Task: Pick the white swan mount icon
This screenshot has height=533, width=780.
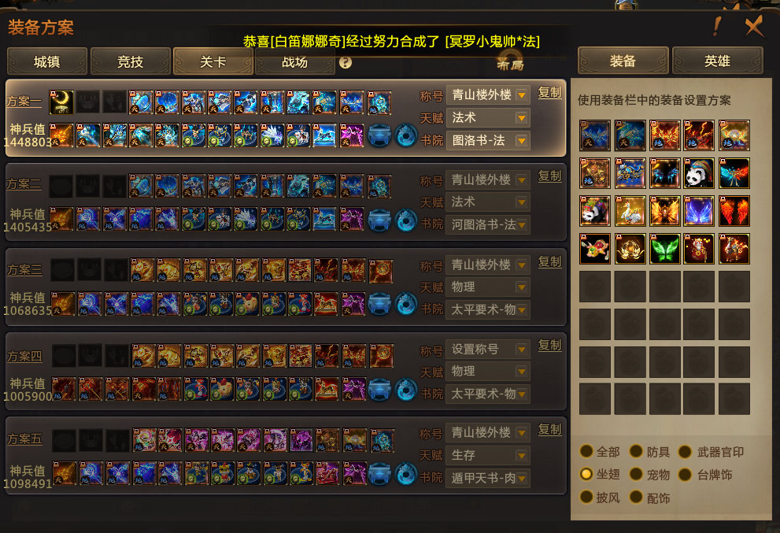Action: coord(630,211)
